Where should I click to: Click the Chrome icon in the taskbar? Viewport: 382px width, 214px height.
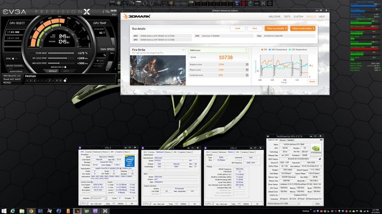click(31, 211)
